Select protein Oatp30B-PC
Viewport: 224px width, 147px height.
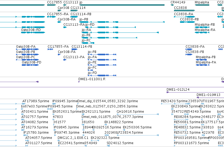27,60
